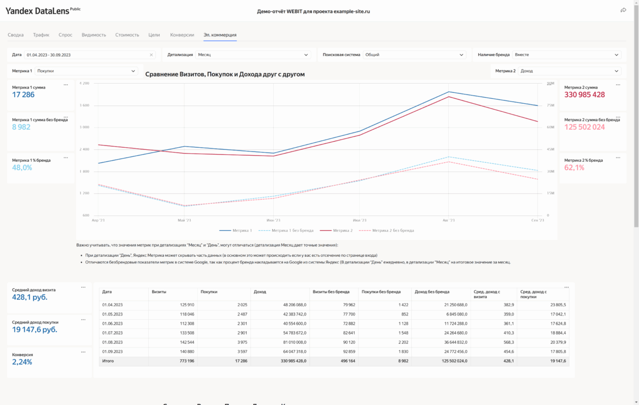The height and width of the screenshot is (405, 639).
Task: Click the date range input field
Action: coord(87,55)
